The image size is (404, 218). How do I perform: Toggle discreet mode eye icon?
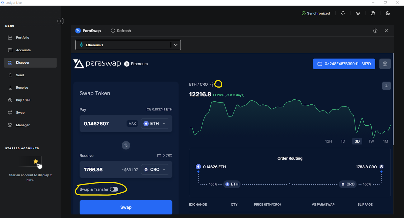click(358, 13)
